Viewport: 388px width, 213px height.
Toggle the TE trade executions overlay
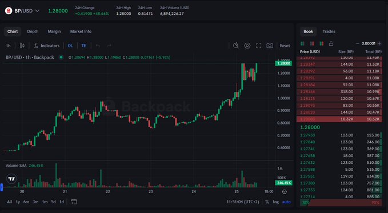pyautogui.click(x=84, y=46)
